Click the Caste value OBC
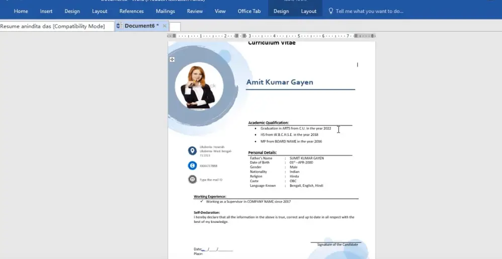The image size is (502, 259). click(x=293, y=181)
